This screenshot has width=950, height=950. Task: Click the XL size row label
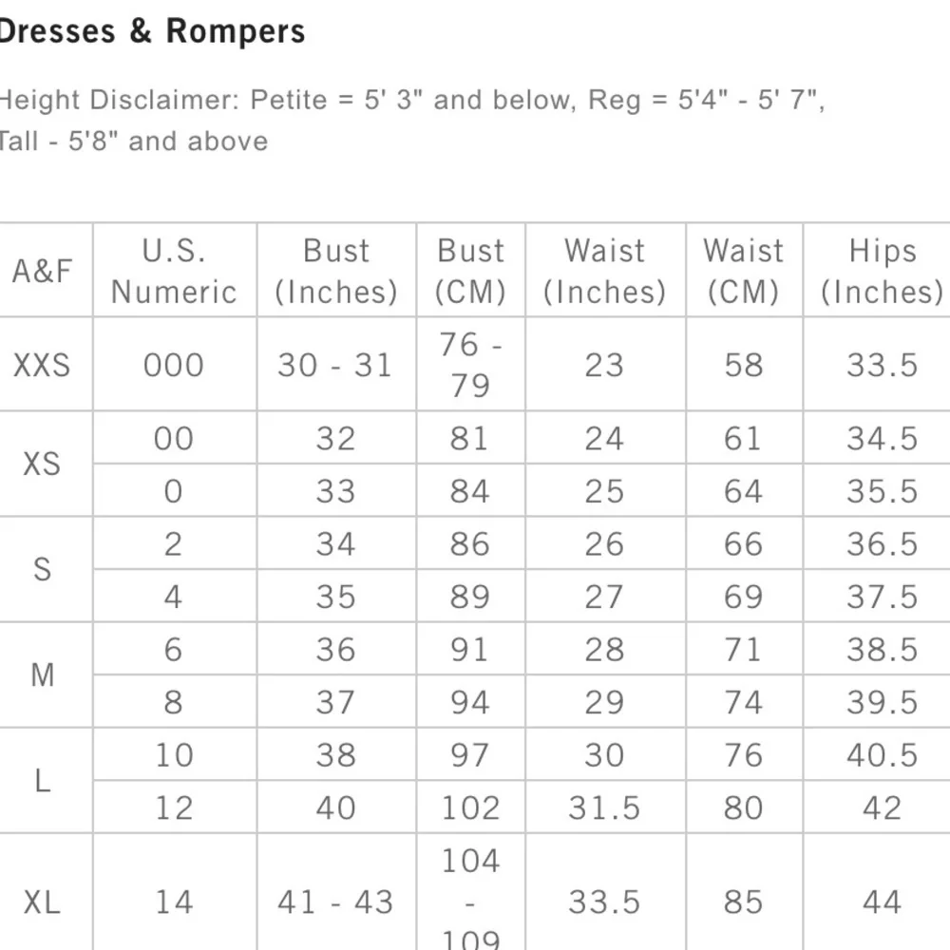click(x=43, y=902)
